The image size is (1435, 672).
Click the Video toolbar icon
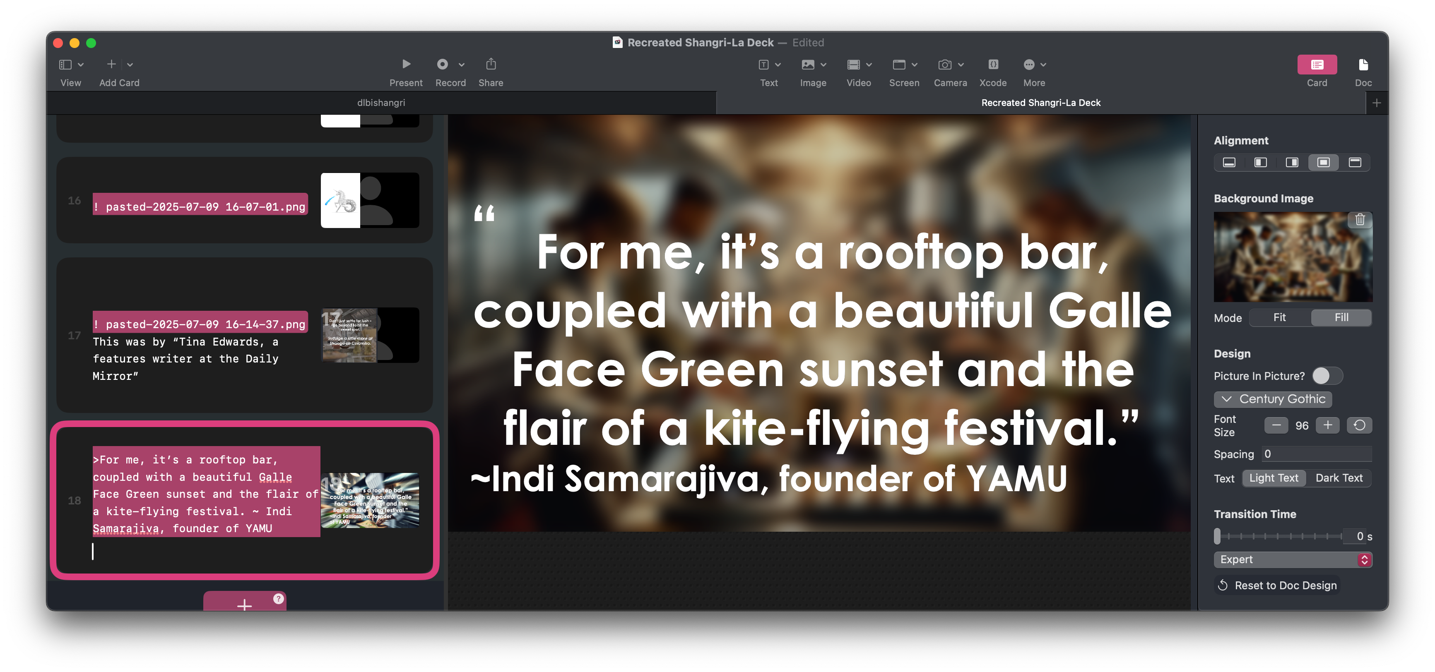point(853,65)
